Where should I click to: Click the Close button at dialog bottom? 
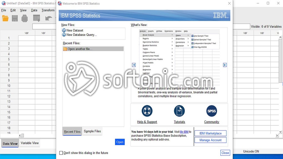pyautogui.click(x=225, y=153)
